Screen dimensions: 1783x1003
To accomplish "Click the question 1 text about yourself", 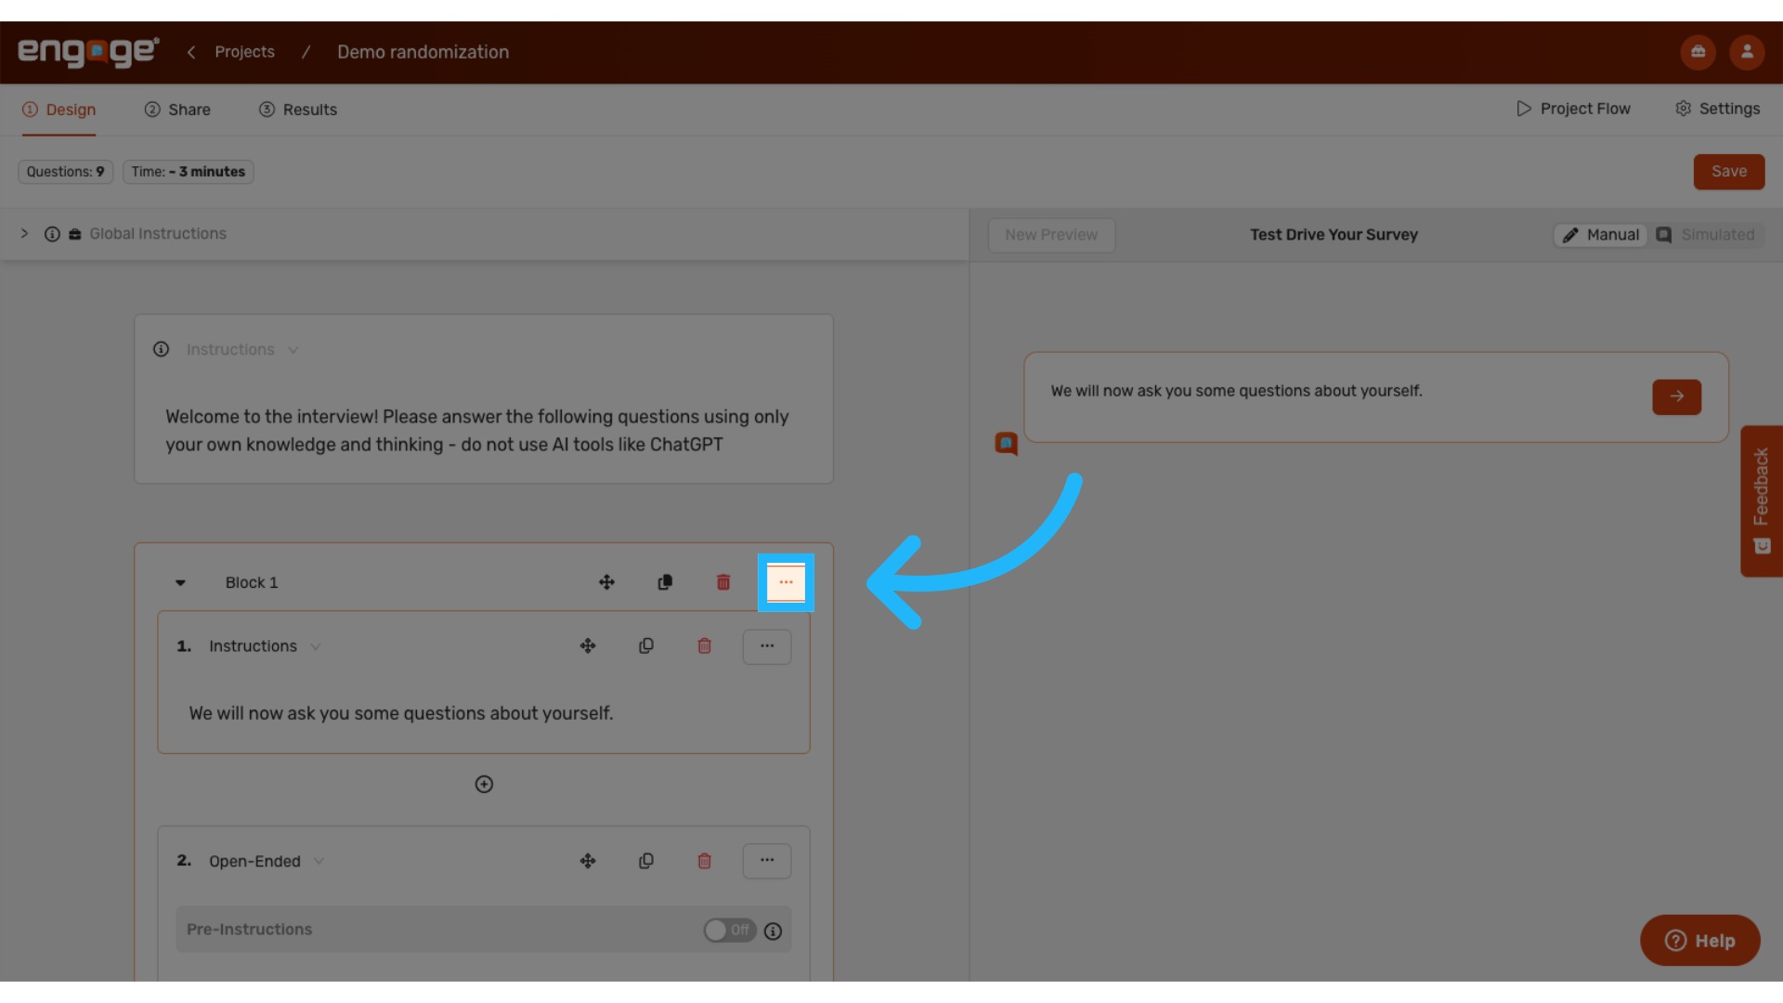I will 401,713.
